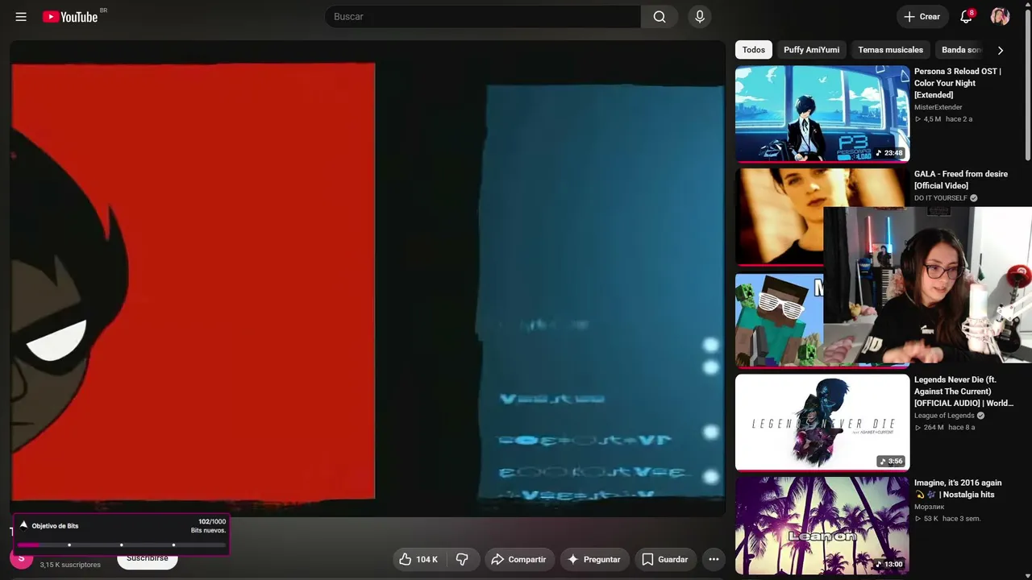The width and height of the screenshot is (1032, 580).
Task: Select the Puffy AmiYumi filter chip
Action: (x=811, y=50)
